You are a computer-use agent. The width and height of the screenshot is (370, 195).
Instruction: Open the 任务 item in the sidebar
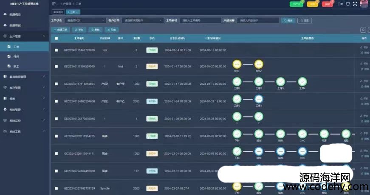[x=16, y=56]
